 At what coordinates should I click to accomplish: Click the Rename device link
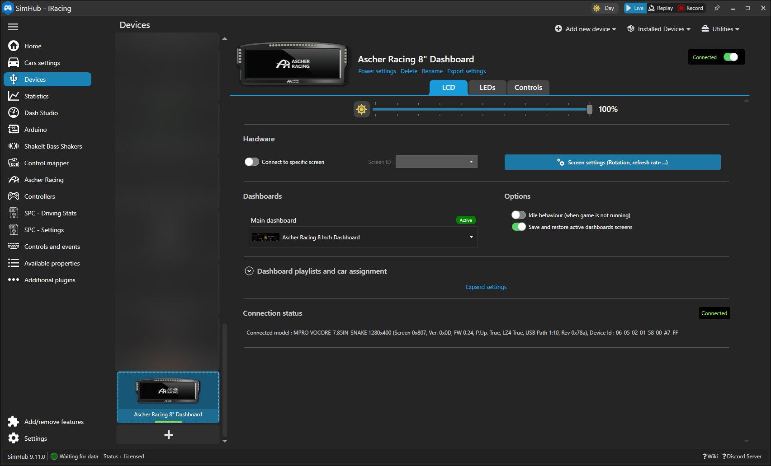(432, 71)
